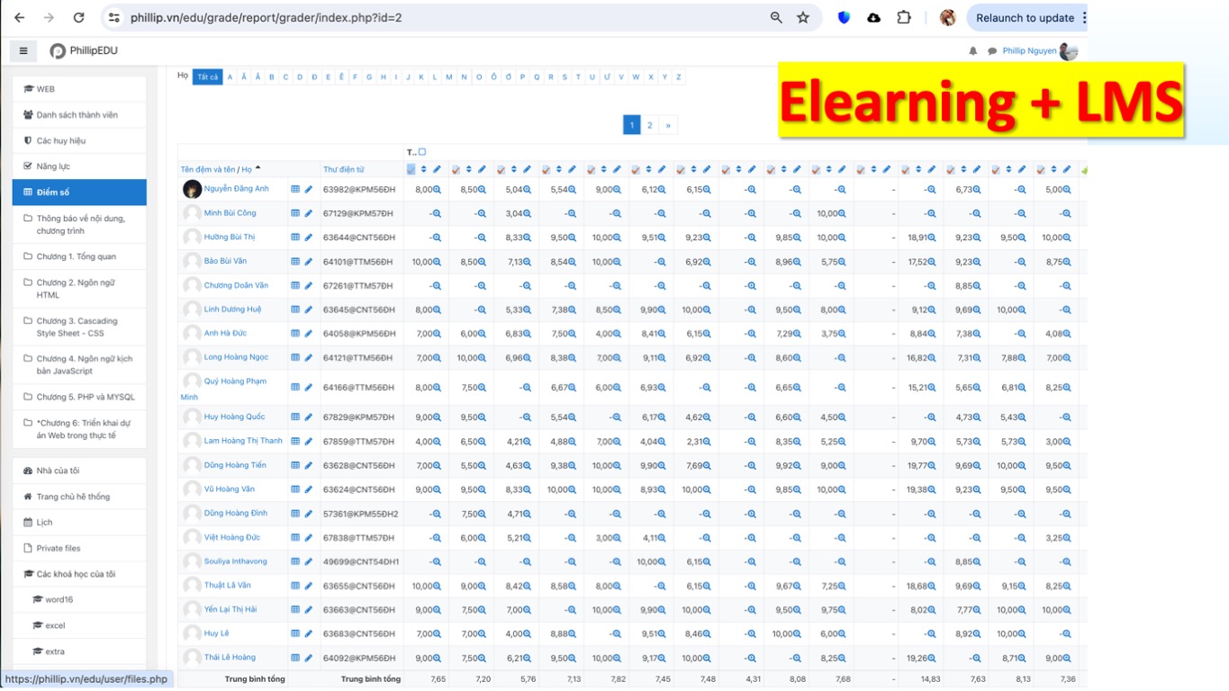Viewport: 1229px width, 691px height.
Task: Open messages chat bubble icon
Action: (x=992, y=51)
